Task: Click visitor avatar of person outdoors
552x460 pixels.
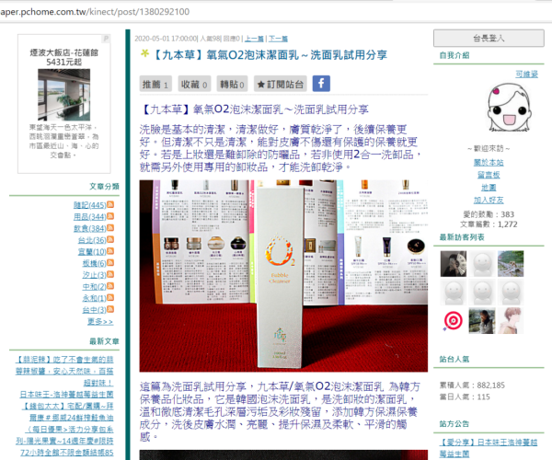Action: (x=482, y=321)
